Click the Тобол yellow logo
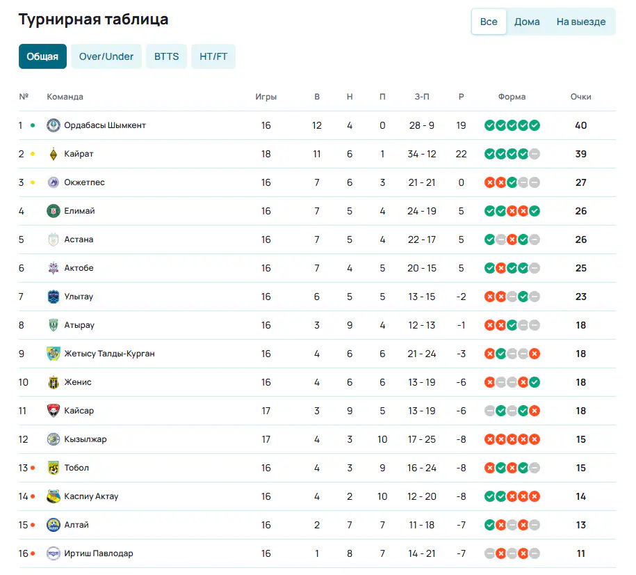The width and height of the screenshot is (636, 575). pos(53,468)
